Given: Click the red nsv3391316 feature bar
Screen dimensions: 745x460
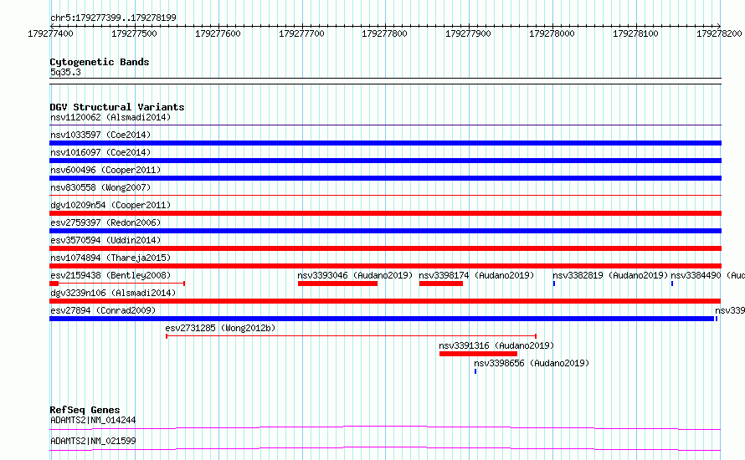Looking at the screenshot, I should 479,354.
